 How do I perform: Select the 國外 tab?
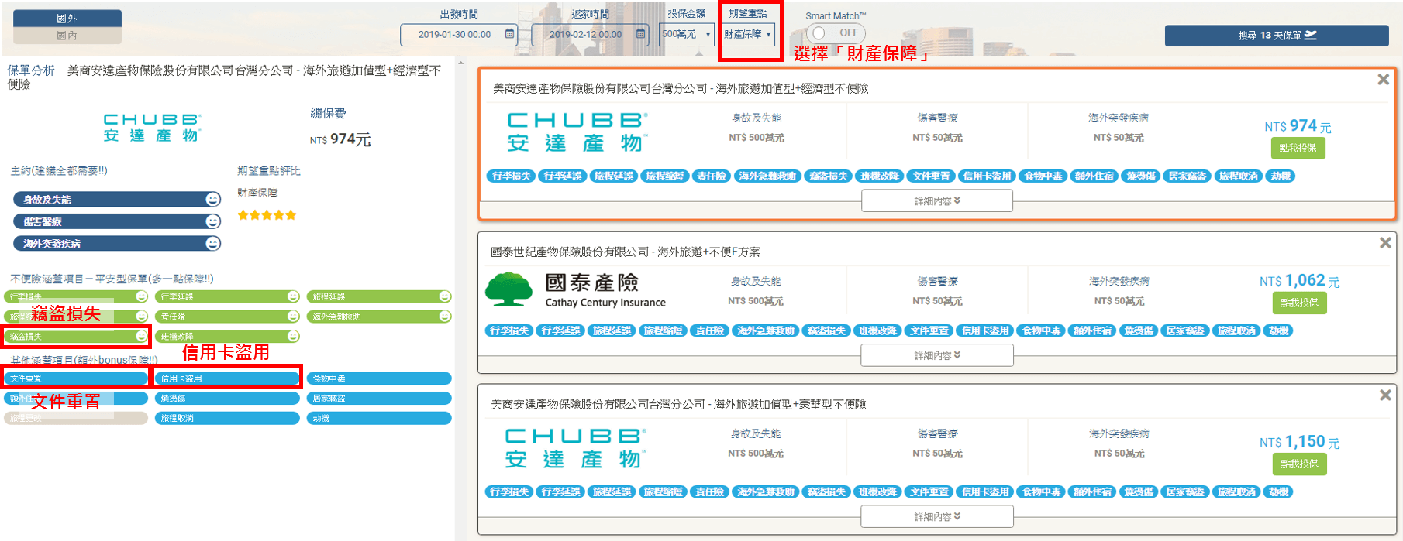[x=67, y=19]
